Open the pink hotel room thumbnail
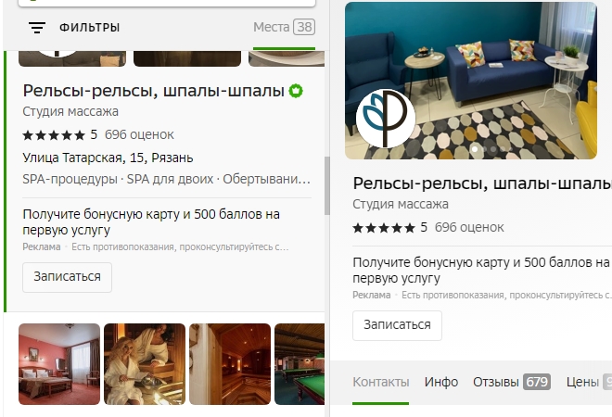Image resolution: width=612 pixels, height=417 pixels. click(59, 364)
